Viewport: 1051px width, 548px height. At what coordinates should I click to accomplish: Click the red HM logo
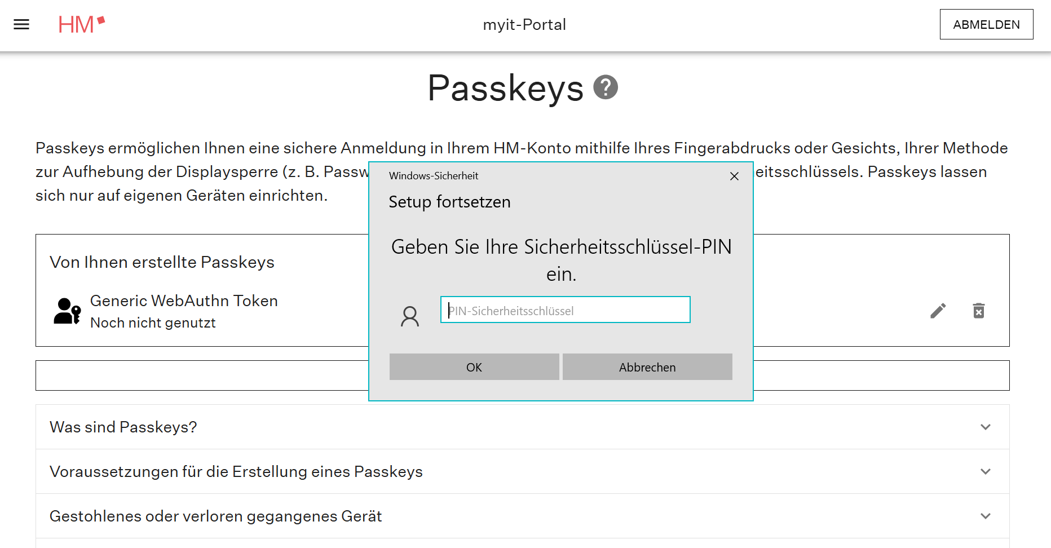pos(81,24)
